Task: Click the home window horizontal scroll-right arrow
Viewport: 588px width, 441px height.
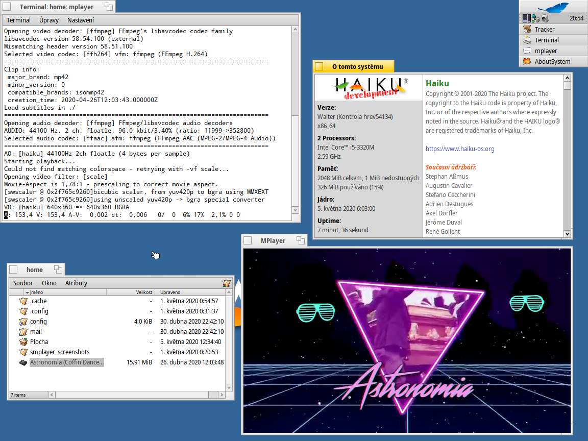Action: 222,395
